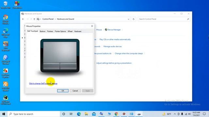Switch to the Pointers tab
The width and height of the screenshot is (209, 117).
[50, 32]
